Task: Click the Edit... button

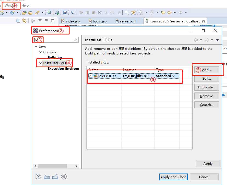Action: [206, 79]
